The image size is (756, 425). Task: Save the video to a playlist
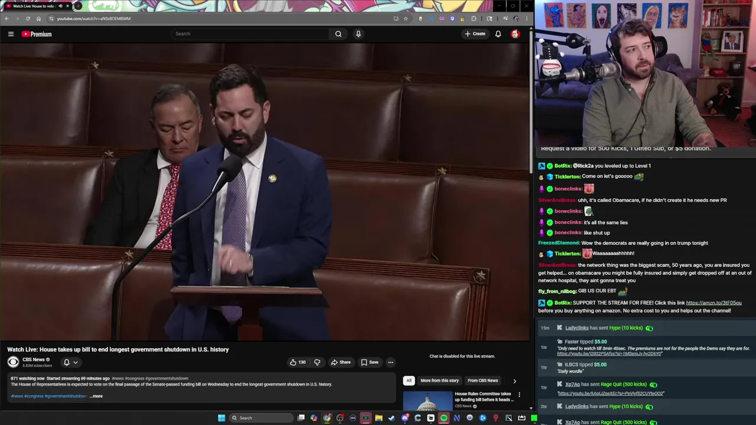tap(370, 362)
